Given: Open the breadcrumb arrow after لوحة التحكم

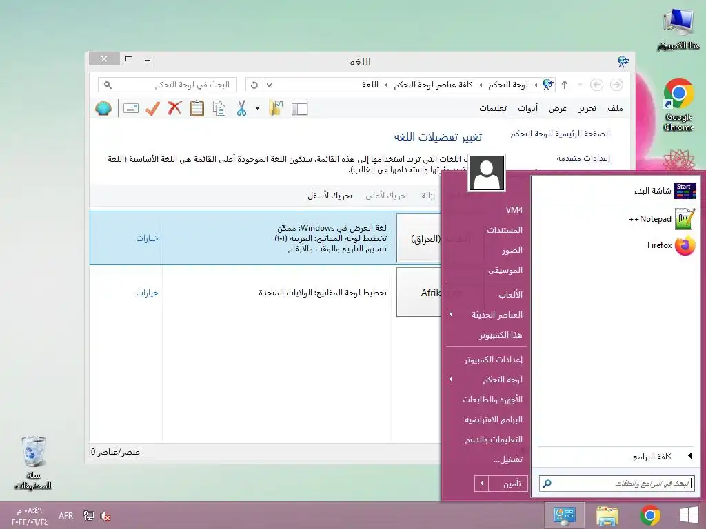Looking at the screenshot, I should (481, 85).
